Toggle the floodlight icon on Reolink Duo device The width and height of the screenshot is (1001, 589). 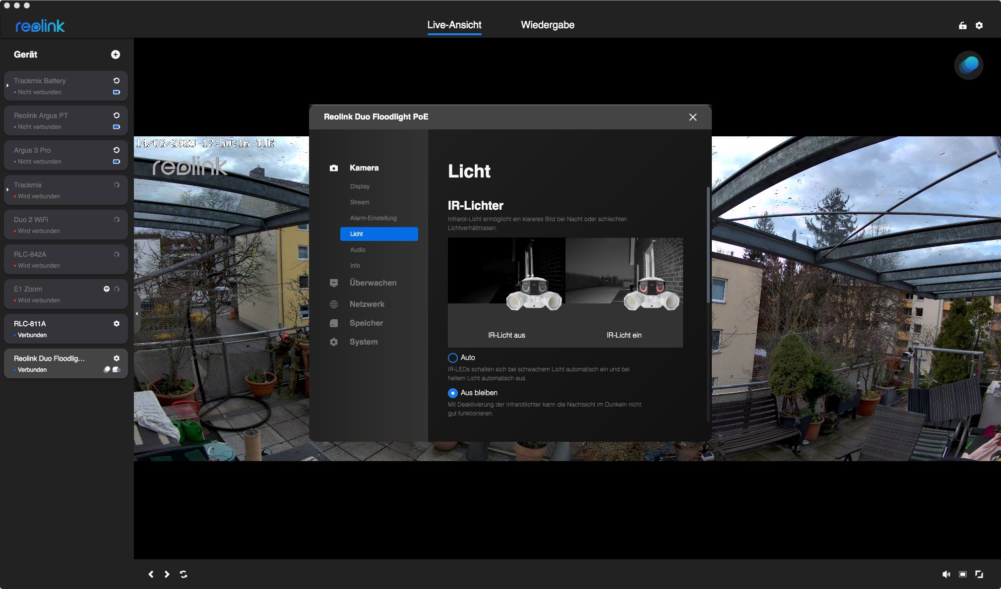(x=107, y=370)
